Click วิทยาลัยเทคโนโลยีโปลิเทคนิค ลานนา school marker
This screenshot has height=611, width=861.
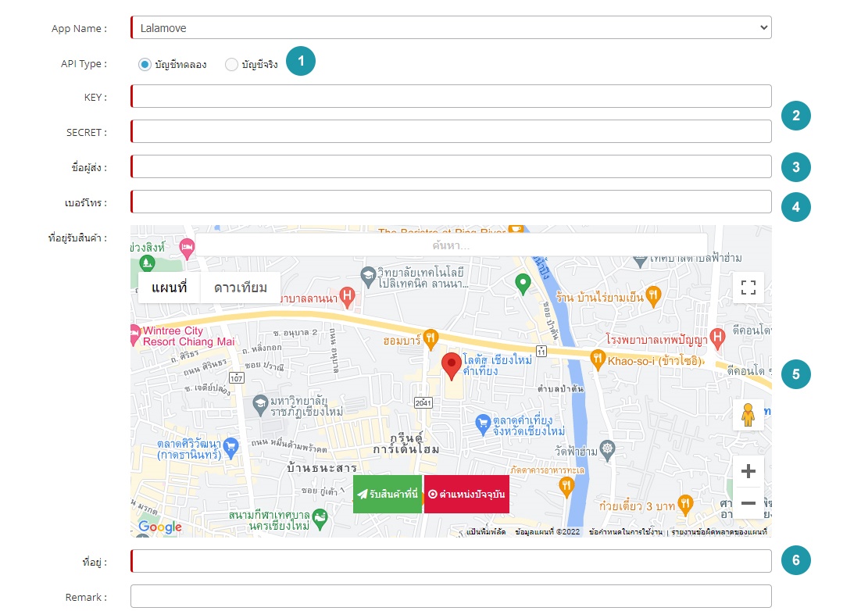point(368,276)
